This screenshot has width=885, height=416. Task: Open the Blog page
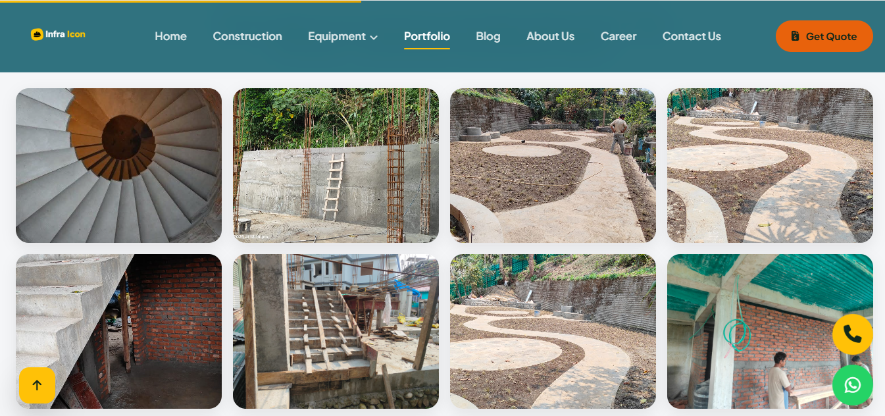[x=488, y=36]
